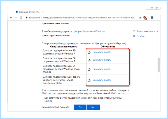Answer Нет to problem solved question
This screenshot has width=168, height=119.
(x=93, y=107)
